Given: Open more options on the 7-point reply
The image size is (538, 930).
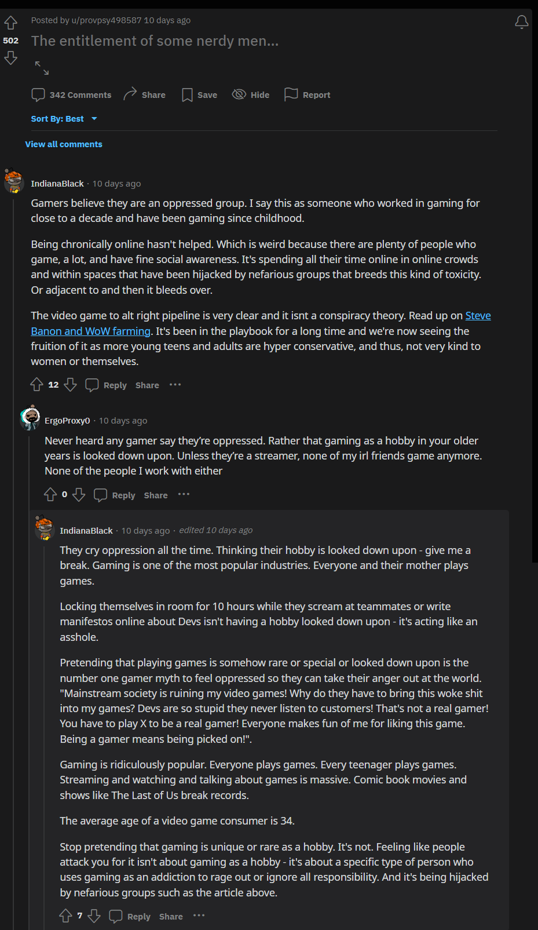Looking at the screenshot, I should (x=199, y=916).
